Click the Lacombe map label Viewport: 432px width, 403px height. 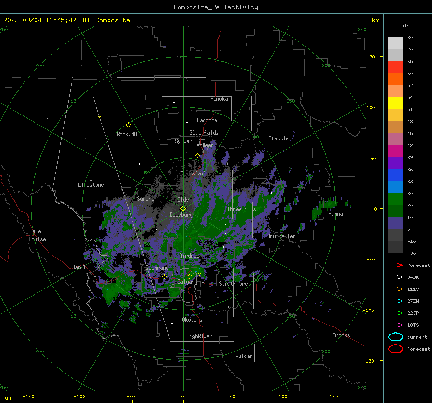coord(207,120)
